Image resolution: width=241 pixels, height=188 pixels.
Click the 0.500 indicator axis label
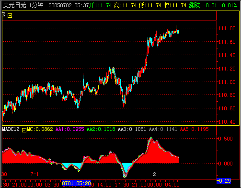point(225,139)
